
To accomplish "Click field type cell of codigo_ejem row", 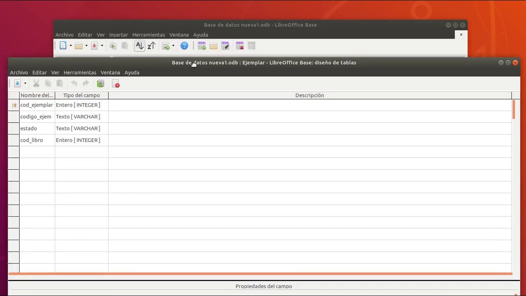I will [81, 117].
